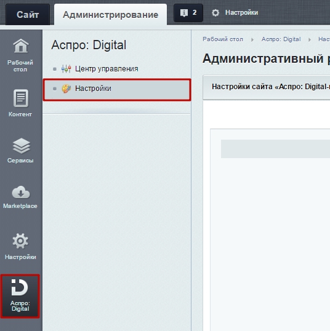Click the Центр управления sliders icon
This screenshot has width=330, height=331.
pyautogui.click(x=66, y=69)
